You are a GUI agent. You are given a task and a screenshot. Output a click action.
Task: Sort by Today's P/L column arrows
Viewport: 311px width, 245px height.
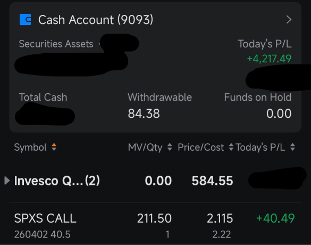(292, 147)
